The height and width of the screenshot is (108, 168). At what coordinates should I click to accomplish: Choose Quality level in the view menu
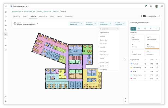[x=109, y=66]
